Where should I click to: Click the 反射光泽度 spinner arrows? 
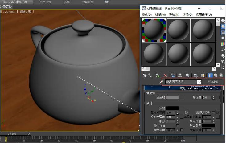(177, 117)
